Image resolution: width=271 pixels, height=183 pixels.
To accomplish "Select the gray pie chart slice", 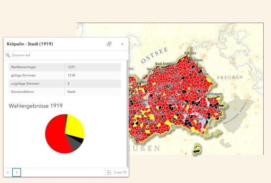I will click(x=74, y=143).
